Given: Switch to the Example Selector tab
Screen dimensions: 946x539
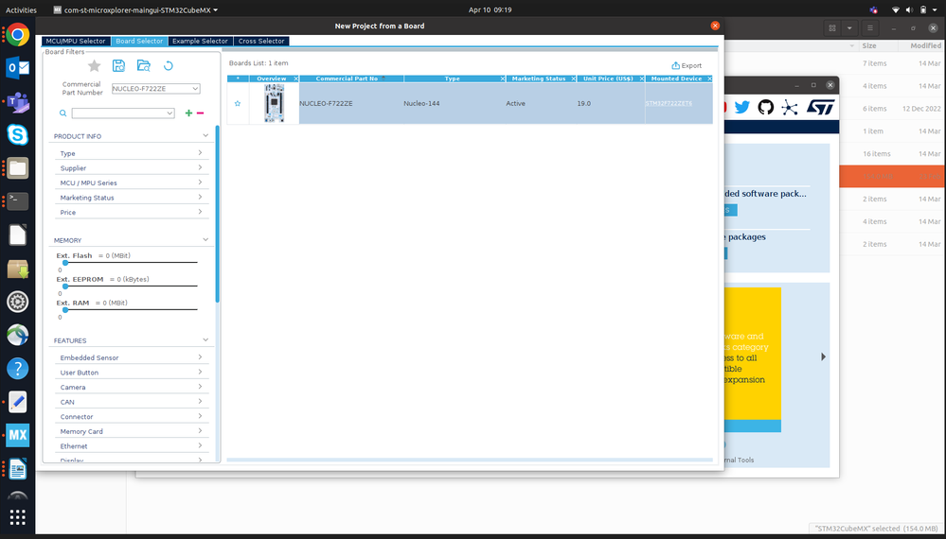Looking at the screenshot, I should [x=201, y=41].
